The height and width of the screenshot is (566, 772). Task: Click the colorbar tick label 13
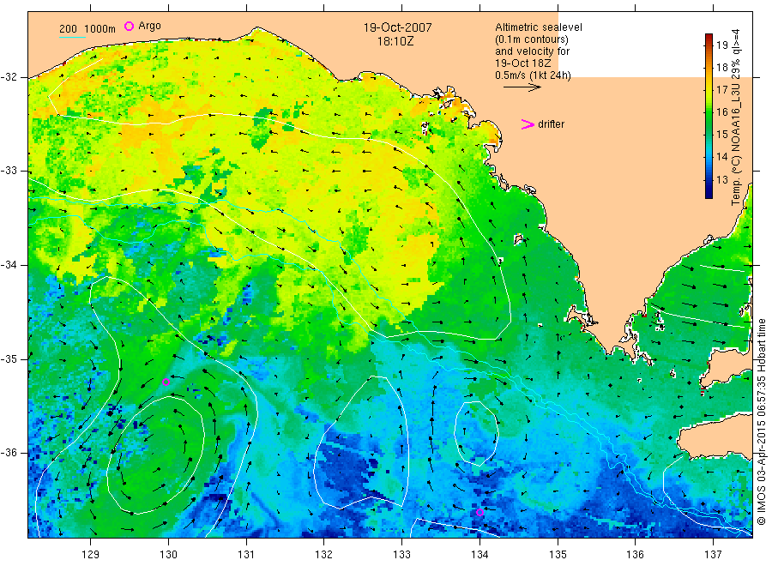point(721,179)
